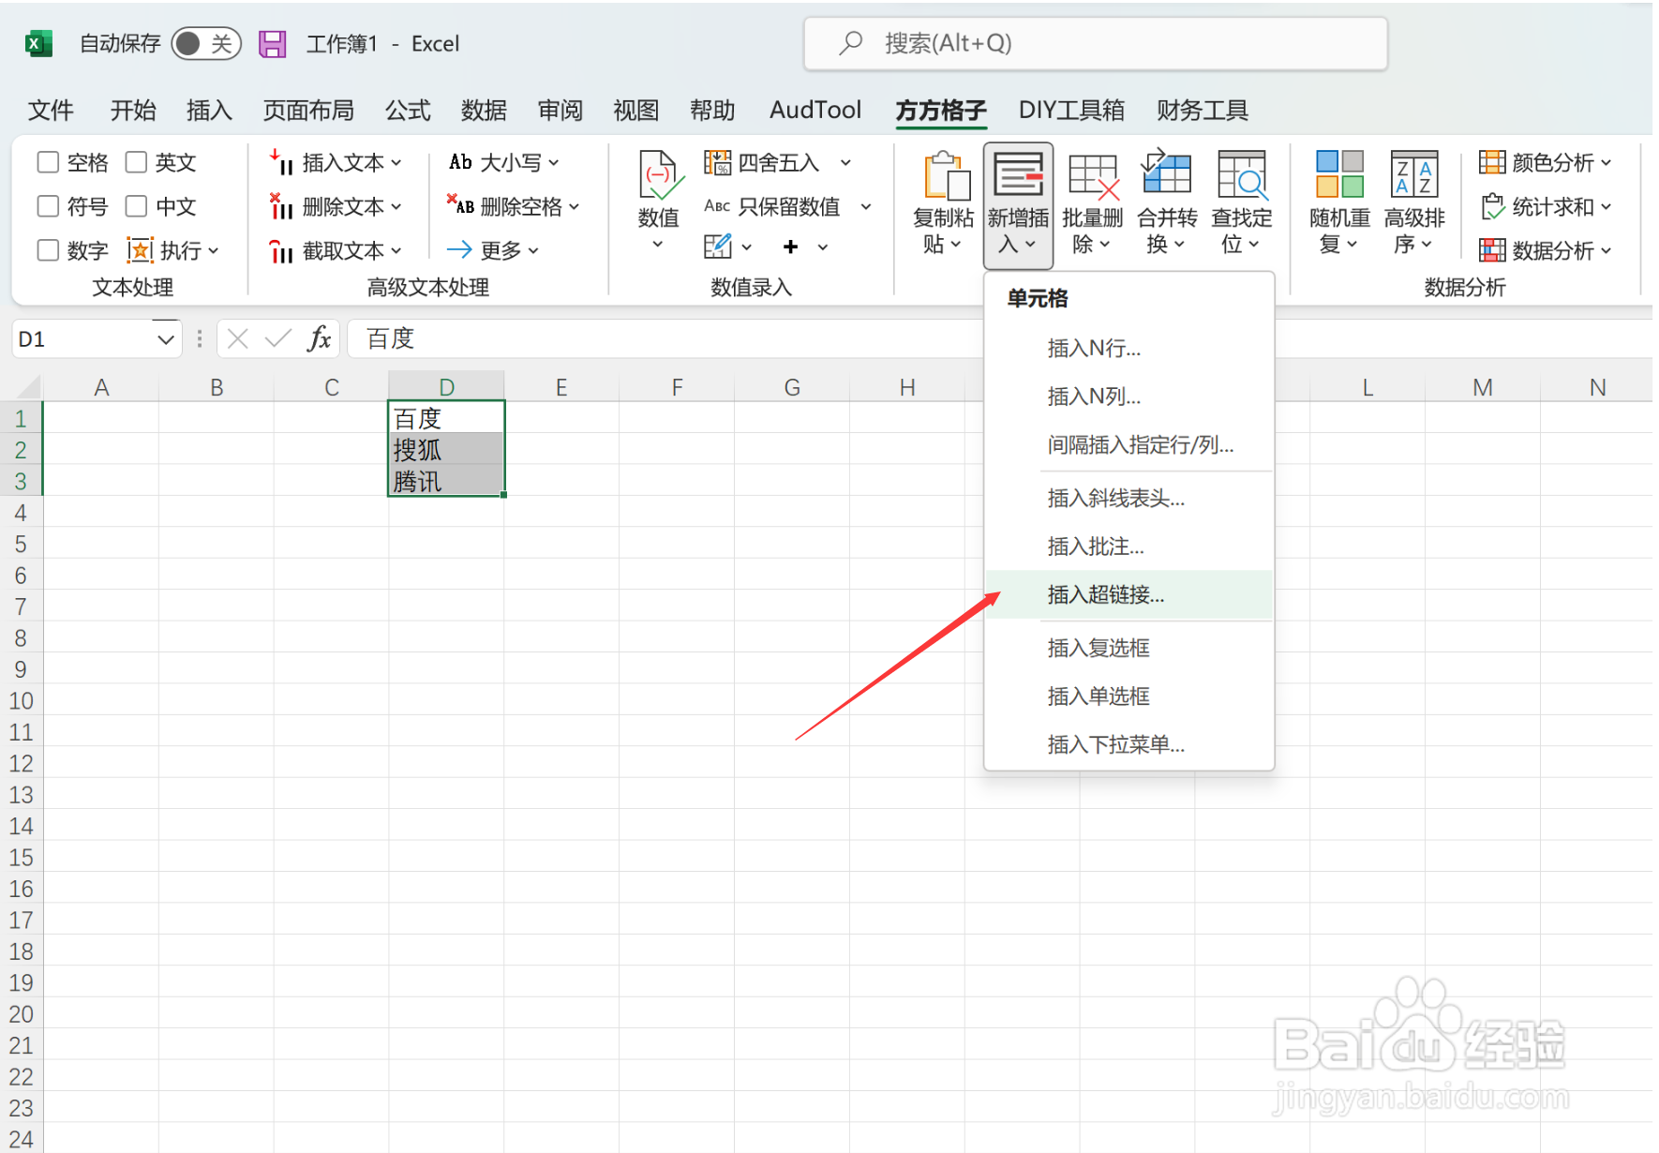This screenshot has width=1659, height=1153.
Task: Click the 新增插入 icon
Action: 1018,175
